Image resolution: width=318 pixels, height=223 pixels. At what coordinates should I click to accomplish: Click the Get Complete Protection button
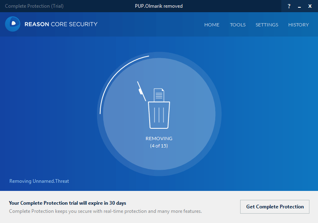tap(275, 207)
